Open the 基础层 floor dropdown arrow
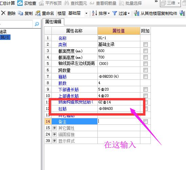Viewport: 186px width, 170px height. point(86,13)
